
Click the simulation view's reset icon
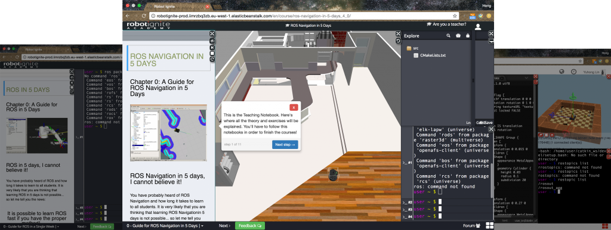[x=398, y=41]
